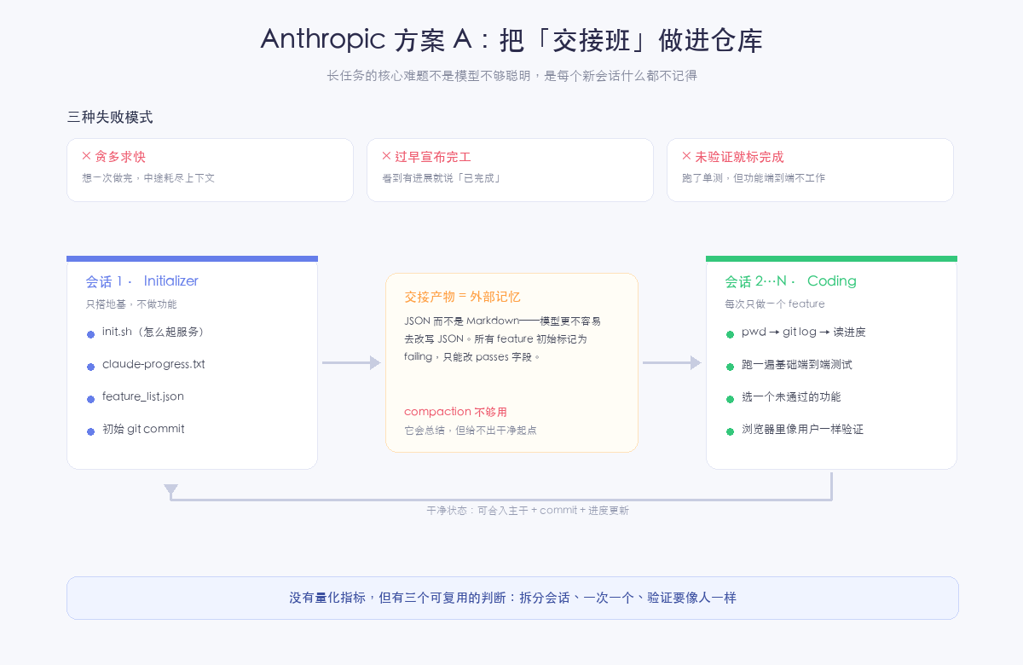Click the green dot beside 选一个未通过的功能
The image size is (1023, 665).
(x=730, y=399)
